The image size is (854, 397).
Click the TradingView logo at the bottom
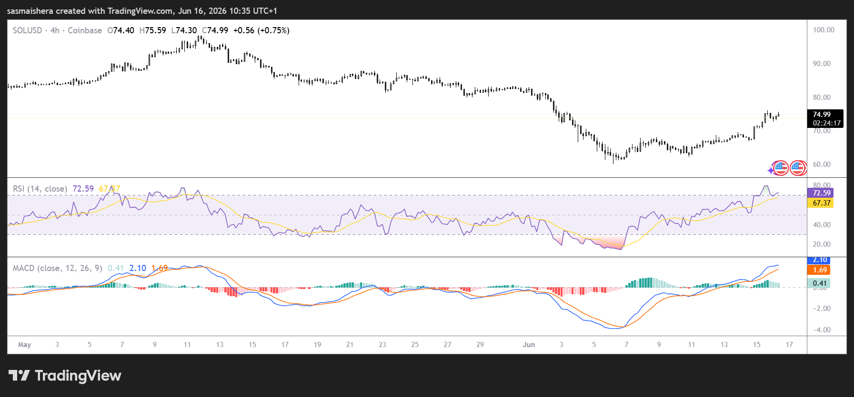65,376
